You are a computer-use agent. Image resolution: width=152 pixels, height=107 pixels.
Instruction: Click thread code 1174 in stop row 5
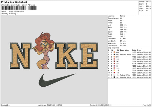click(x=134, y=61)
